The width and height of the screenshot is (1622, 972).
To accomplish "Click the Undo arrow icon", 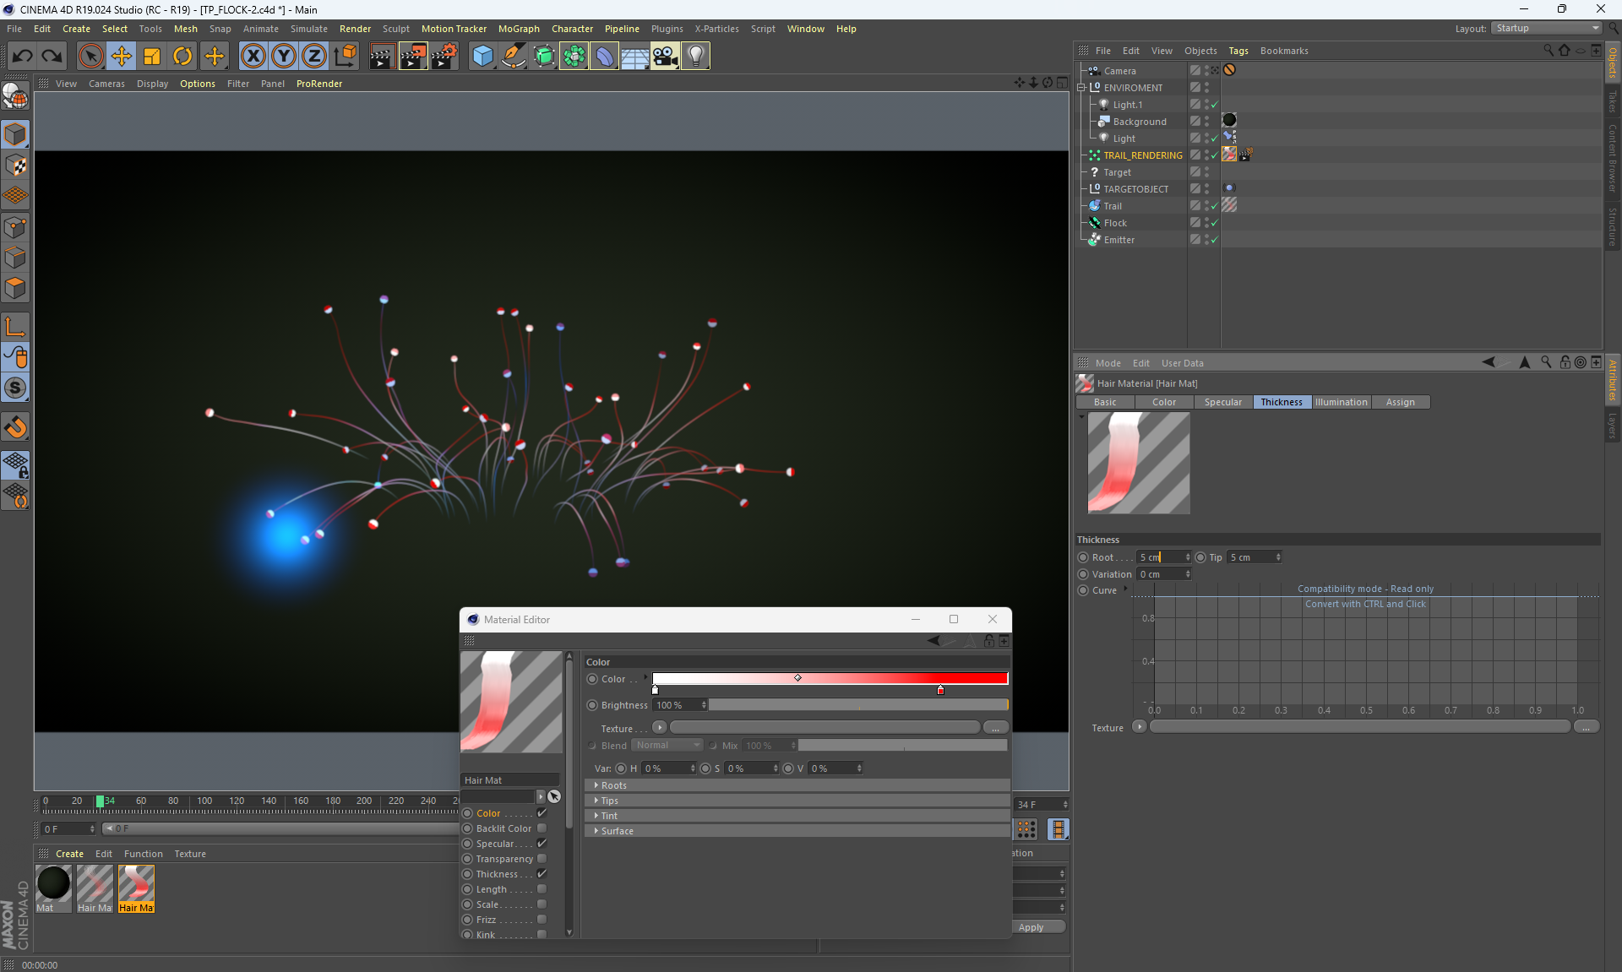I will pyautogui.click(x=23, y=57).
